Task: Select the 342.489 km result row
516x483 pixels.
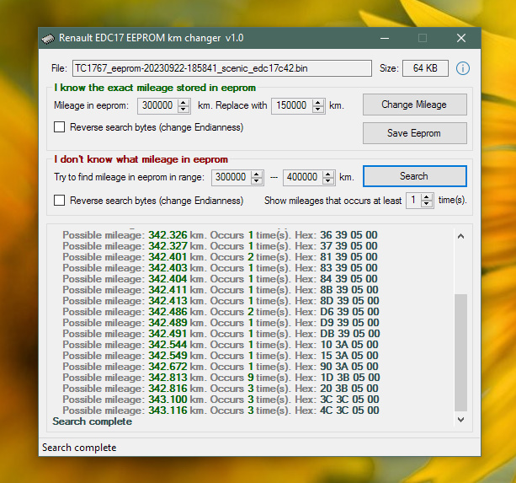Action: pyautogui.click(x=221, y=322)
